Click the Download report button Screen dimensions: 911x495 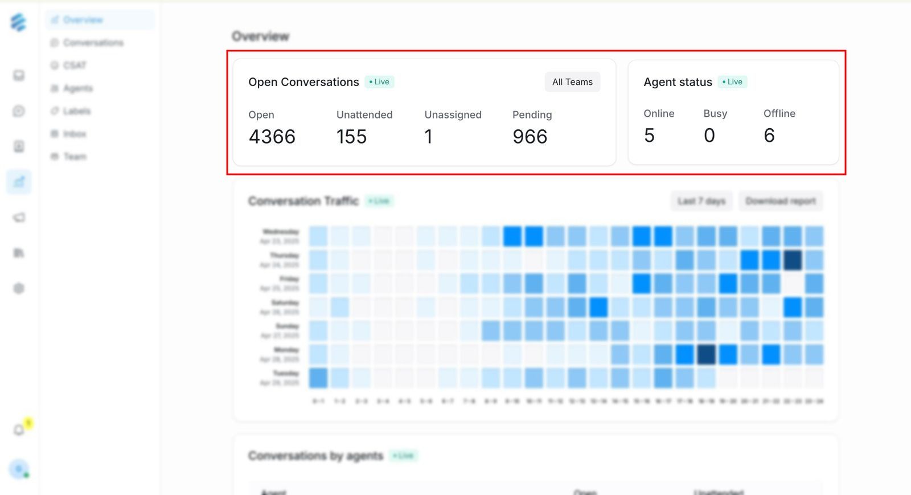tap(781, 201)
